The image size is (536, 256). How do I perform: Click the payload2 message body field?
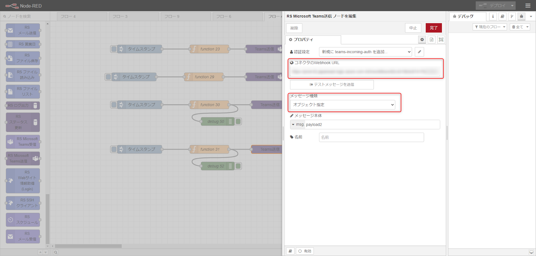372,125
